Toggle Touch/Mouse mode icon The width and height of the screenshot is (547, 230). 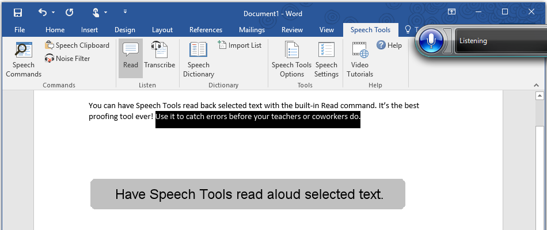(96, 13)
